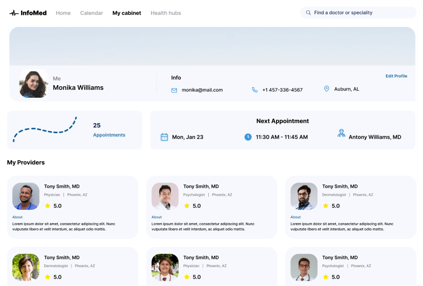Open the Home menu item
Viewport: 423px width, 286px height.
tap(63, 13)
